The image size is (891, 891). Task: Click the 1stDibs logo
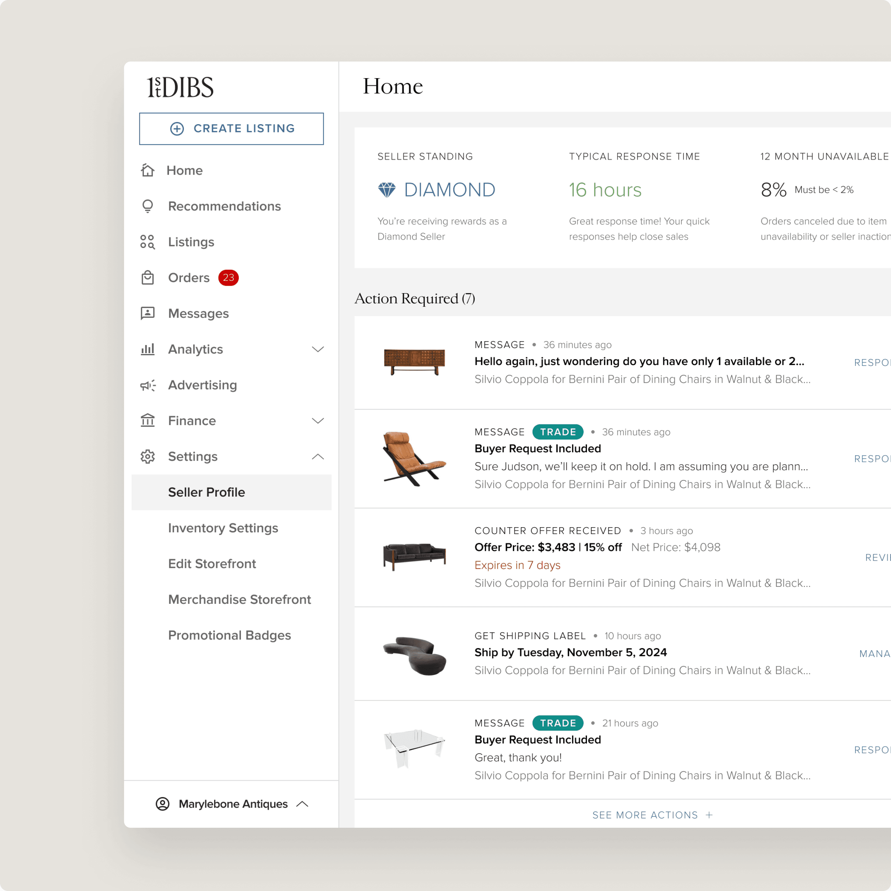[179, 87]
